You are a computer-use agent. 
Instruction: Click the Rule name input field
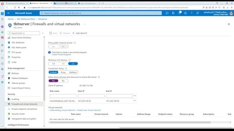63,96
